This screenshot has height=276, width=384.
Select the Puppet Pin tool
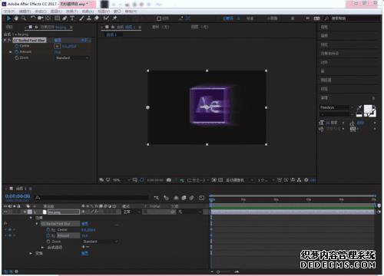114,18
